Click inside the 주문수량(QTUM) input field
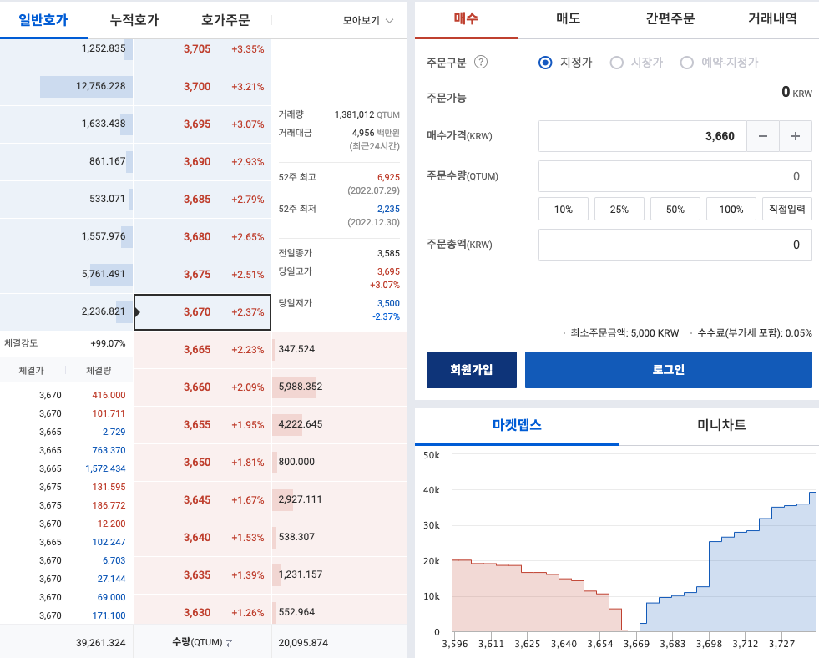The image size is (819, 658). pos(676,176)
